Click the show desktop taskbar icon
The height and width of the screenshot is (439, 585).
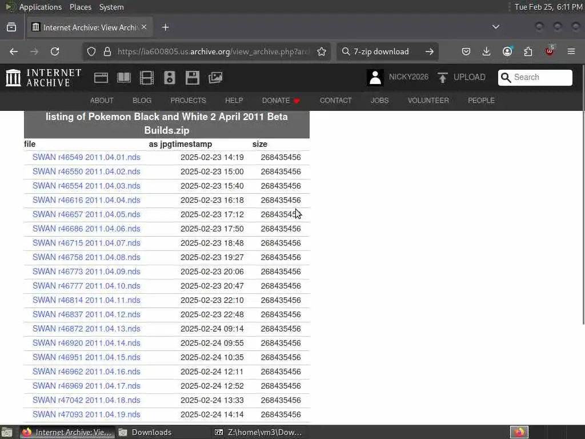tap(7, 432)
